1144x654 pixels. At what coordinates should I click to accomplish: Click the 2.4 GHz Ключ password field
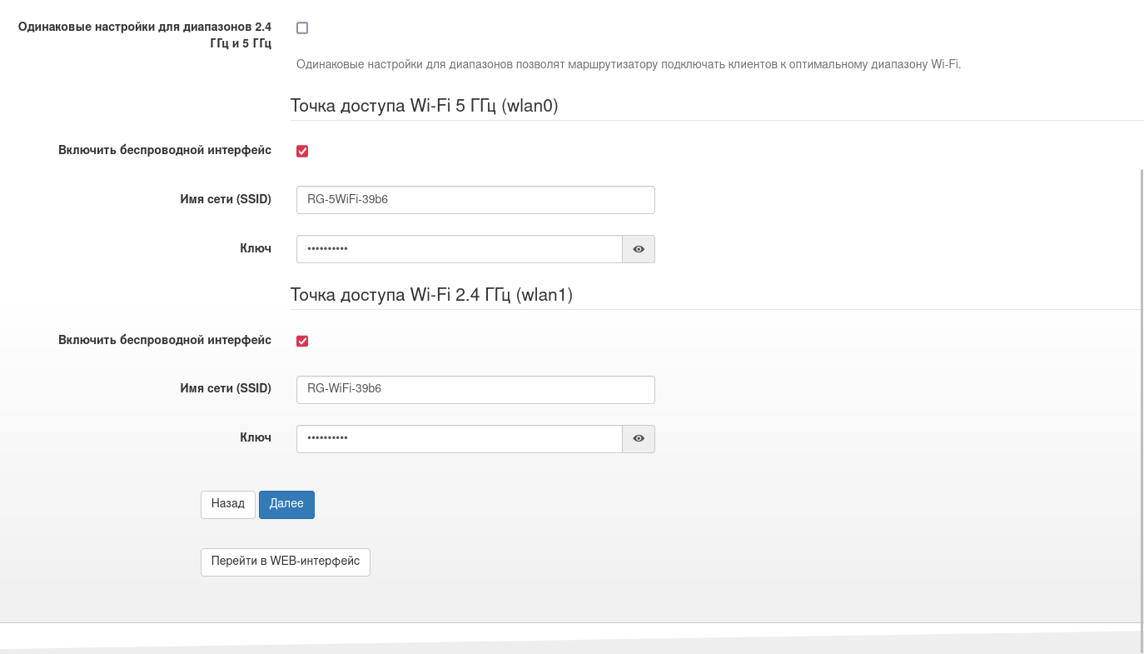tap(459, 439)
